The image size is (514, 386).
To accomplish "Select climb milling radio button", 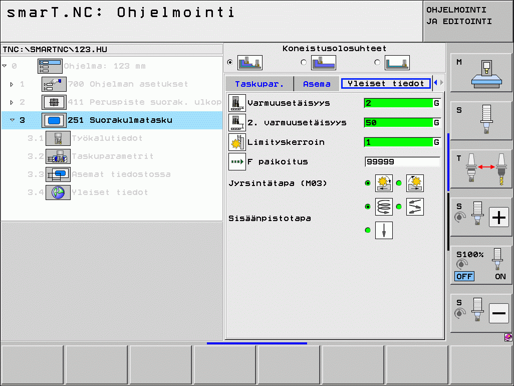I will pyautogui.click(x=368, y=183).
